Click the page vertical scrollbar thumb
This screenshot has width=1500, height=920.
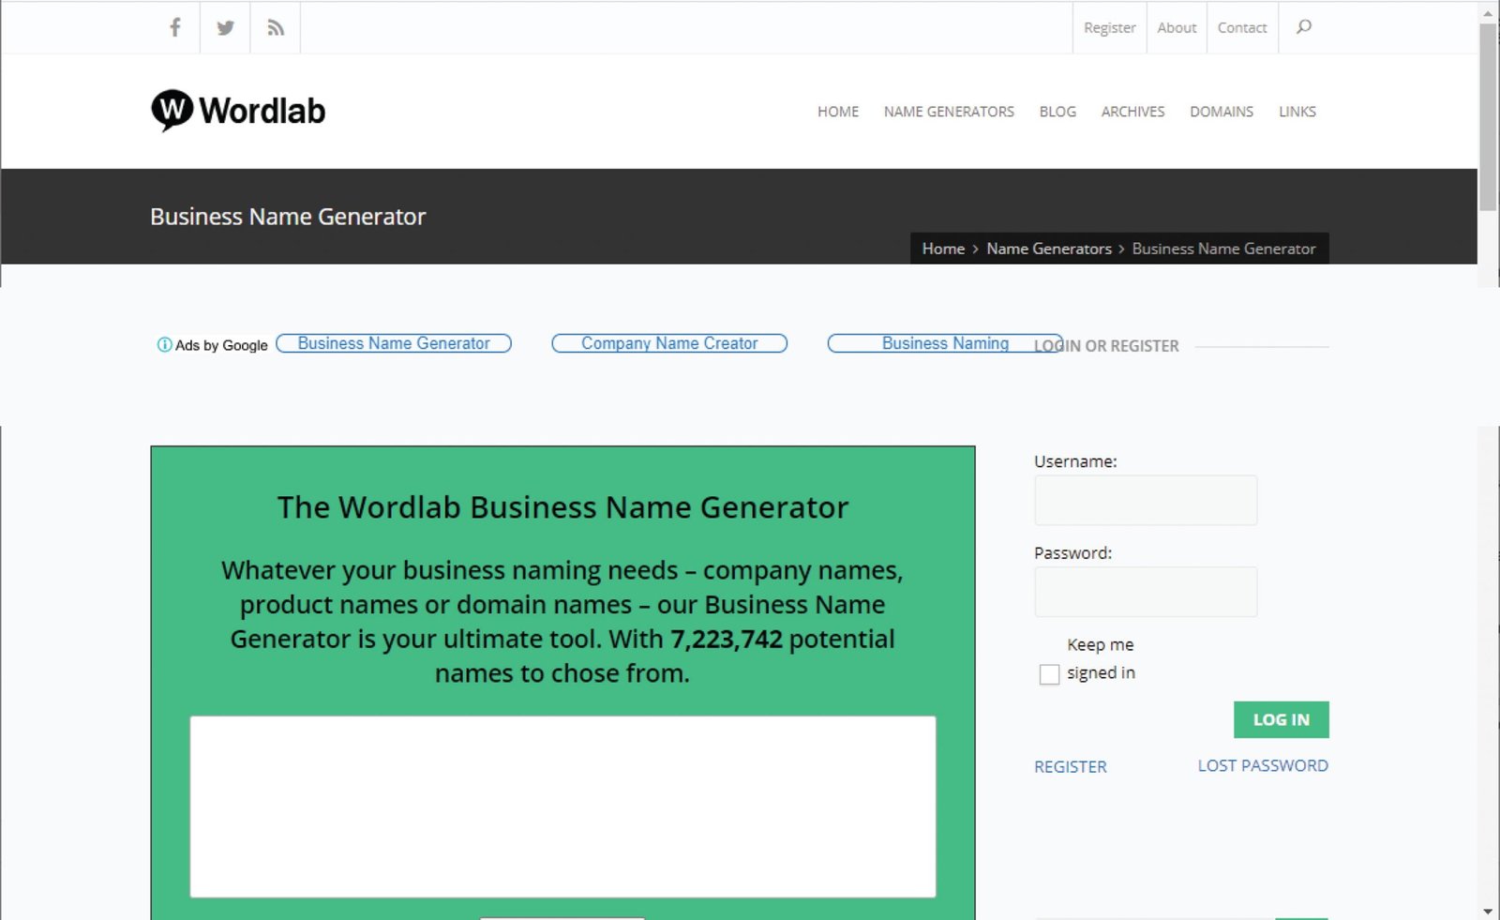pos(1488,117)
